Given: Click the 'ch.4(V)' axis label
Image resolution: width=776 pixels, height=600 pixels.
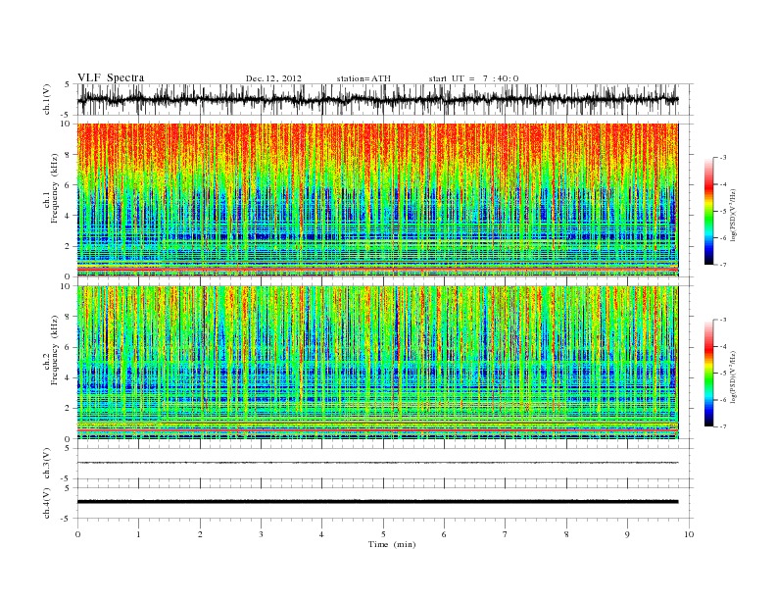Looking at the screenshot, I should (x=46, y=503).
